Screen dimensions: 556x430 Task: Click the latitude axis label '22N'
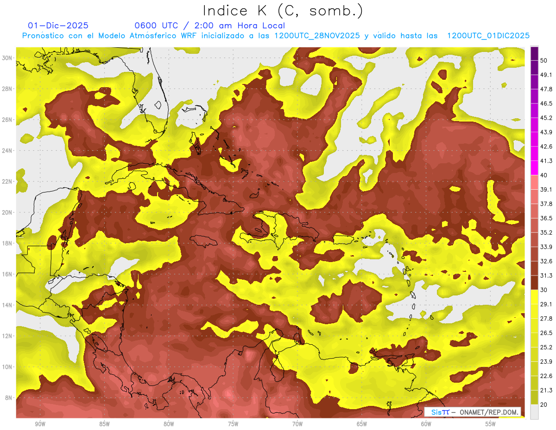pyautogui.click(x=6, y=181)
